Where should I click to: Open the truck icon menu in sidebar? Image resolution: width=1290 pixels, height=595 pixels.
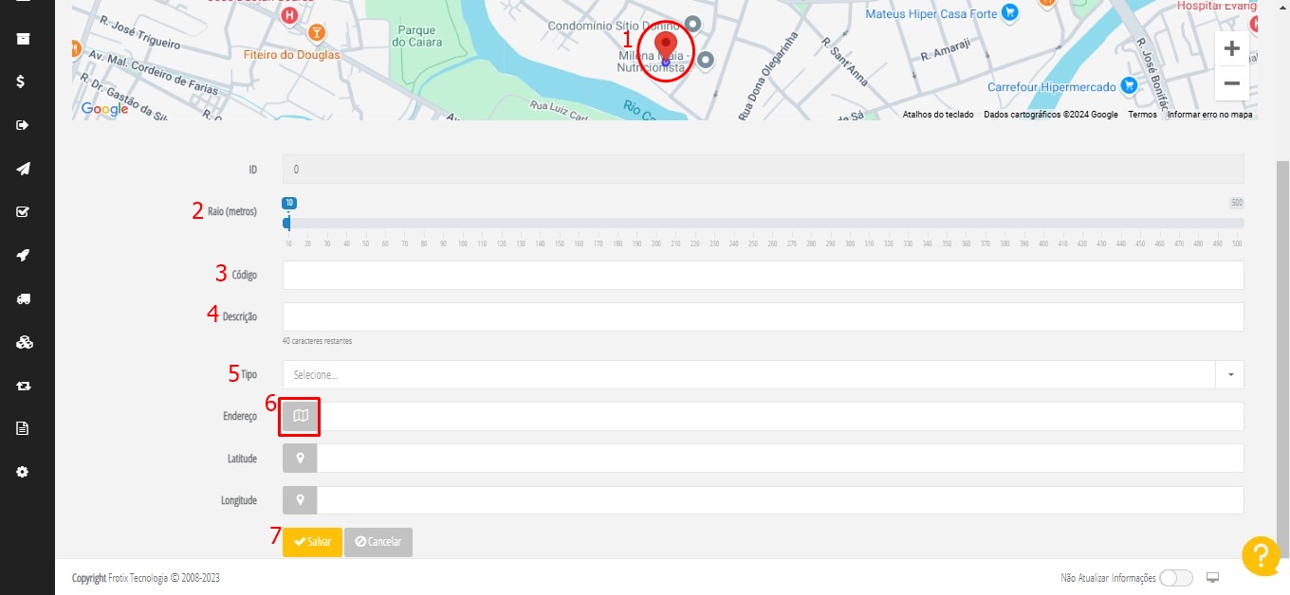(23, 298)
